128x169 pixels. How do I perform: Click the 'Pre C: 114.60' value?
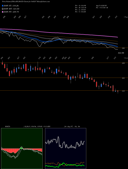(x=80, y=12)
